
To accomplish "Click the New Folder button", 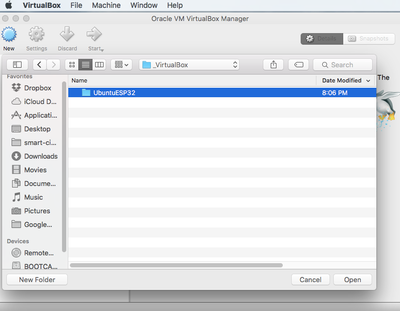I will [x=37, y=279].
